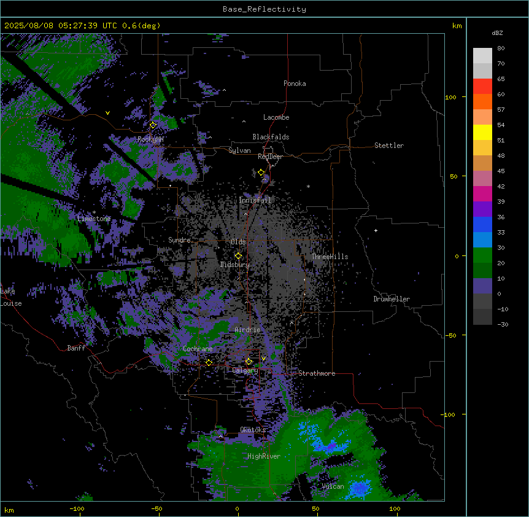Click the Okotoks label
This screenshot has width=529, height=517.
[x=253, y=430]
